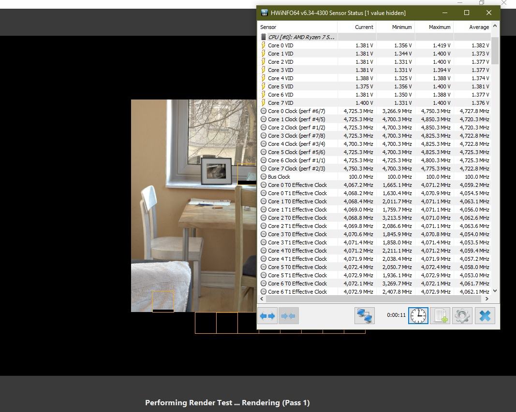Click Core 7 VID lightning icon
The width and height of the screenshot is (516, 412).
pyautogui.click(x=263, y=103)
